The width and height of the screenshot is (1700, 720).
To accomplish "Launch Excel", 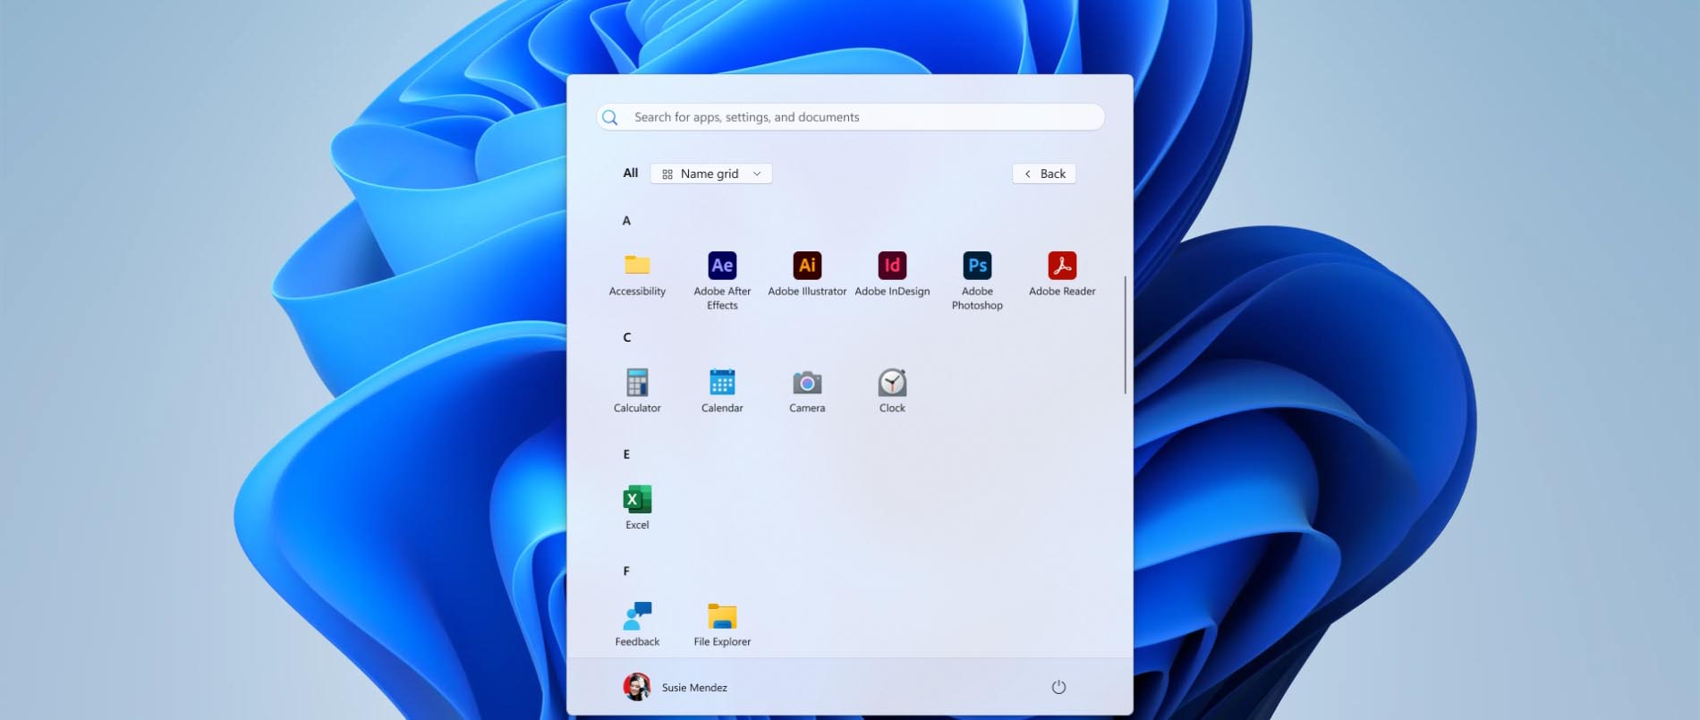I will coord(637,507).
